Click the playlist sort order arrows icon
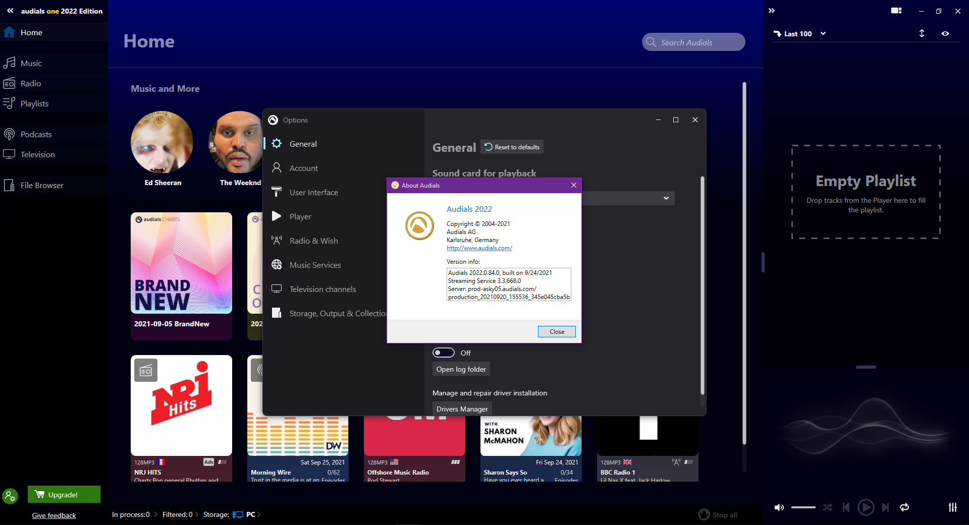The height and width of the screenshot is (525, 969). (x=922, y=33)
